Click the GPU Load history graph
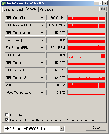 tap(86, 55)
